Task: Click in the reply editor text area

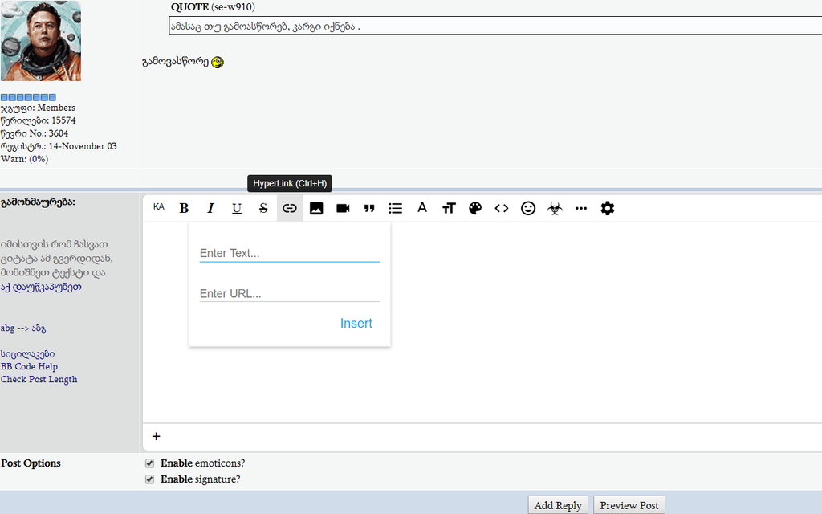Action: coord(482,323)
